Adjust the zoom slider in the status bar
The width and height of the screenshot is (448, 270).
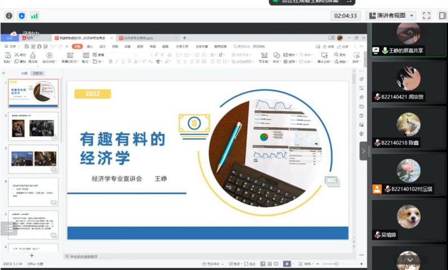pos(336,263)
